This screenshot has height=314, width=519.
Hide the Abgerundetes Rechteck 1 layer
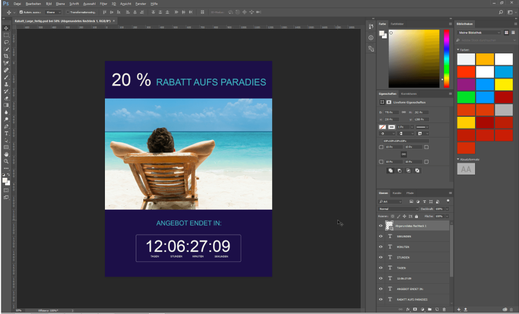381,225
